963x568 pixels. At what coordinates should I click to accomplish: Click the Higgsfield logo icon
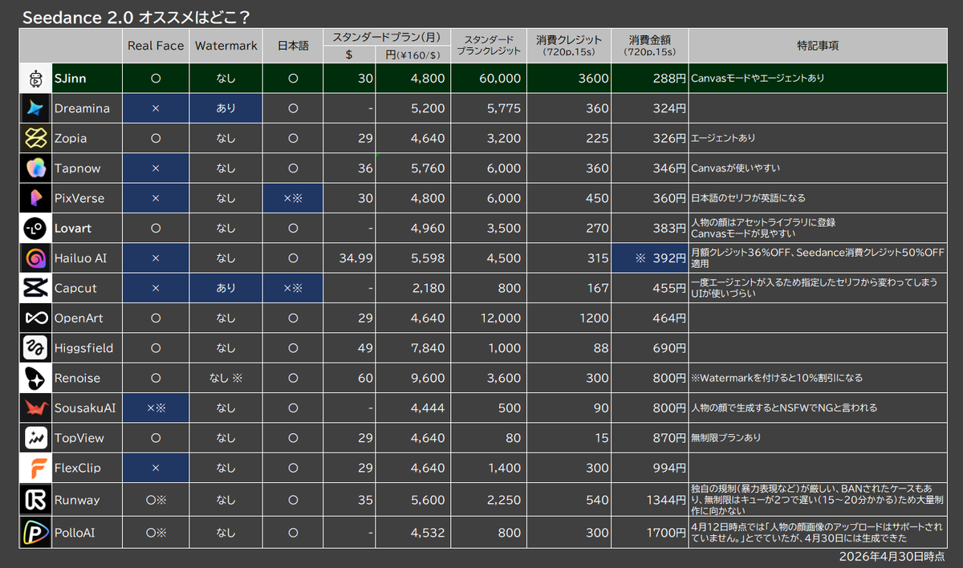pos(35,348)
